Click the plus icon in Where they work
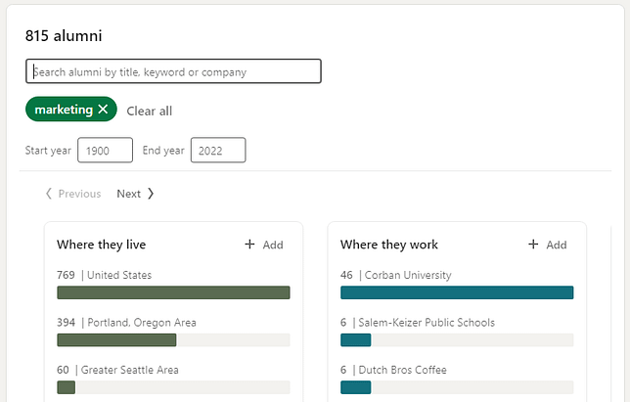Viewport: 630px width, 402px height. click(533, 245)
